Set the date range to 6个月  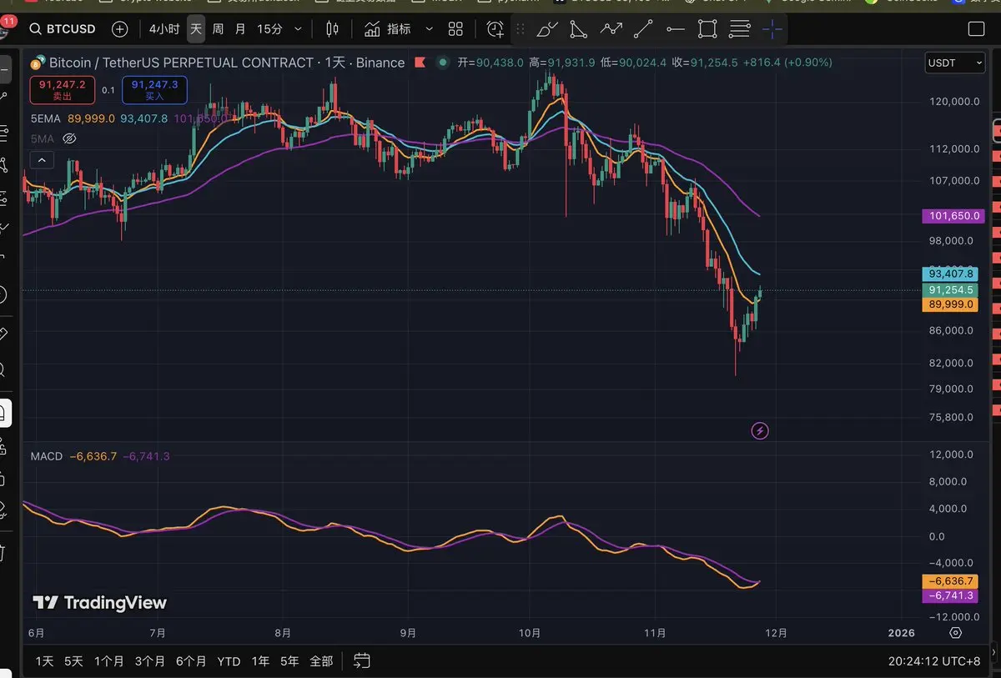pos(191,661)
